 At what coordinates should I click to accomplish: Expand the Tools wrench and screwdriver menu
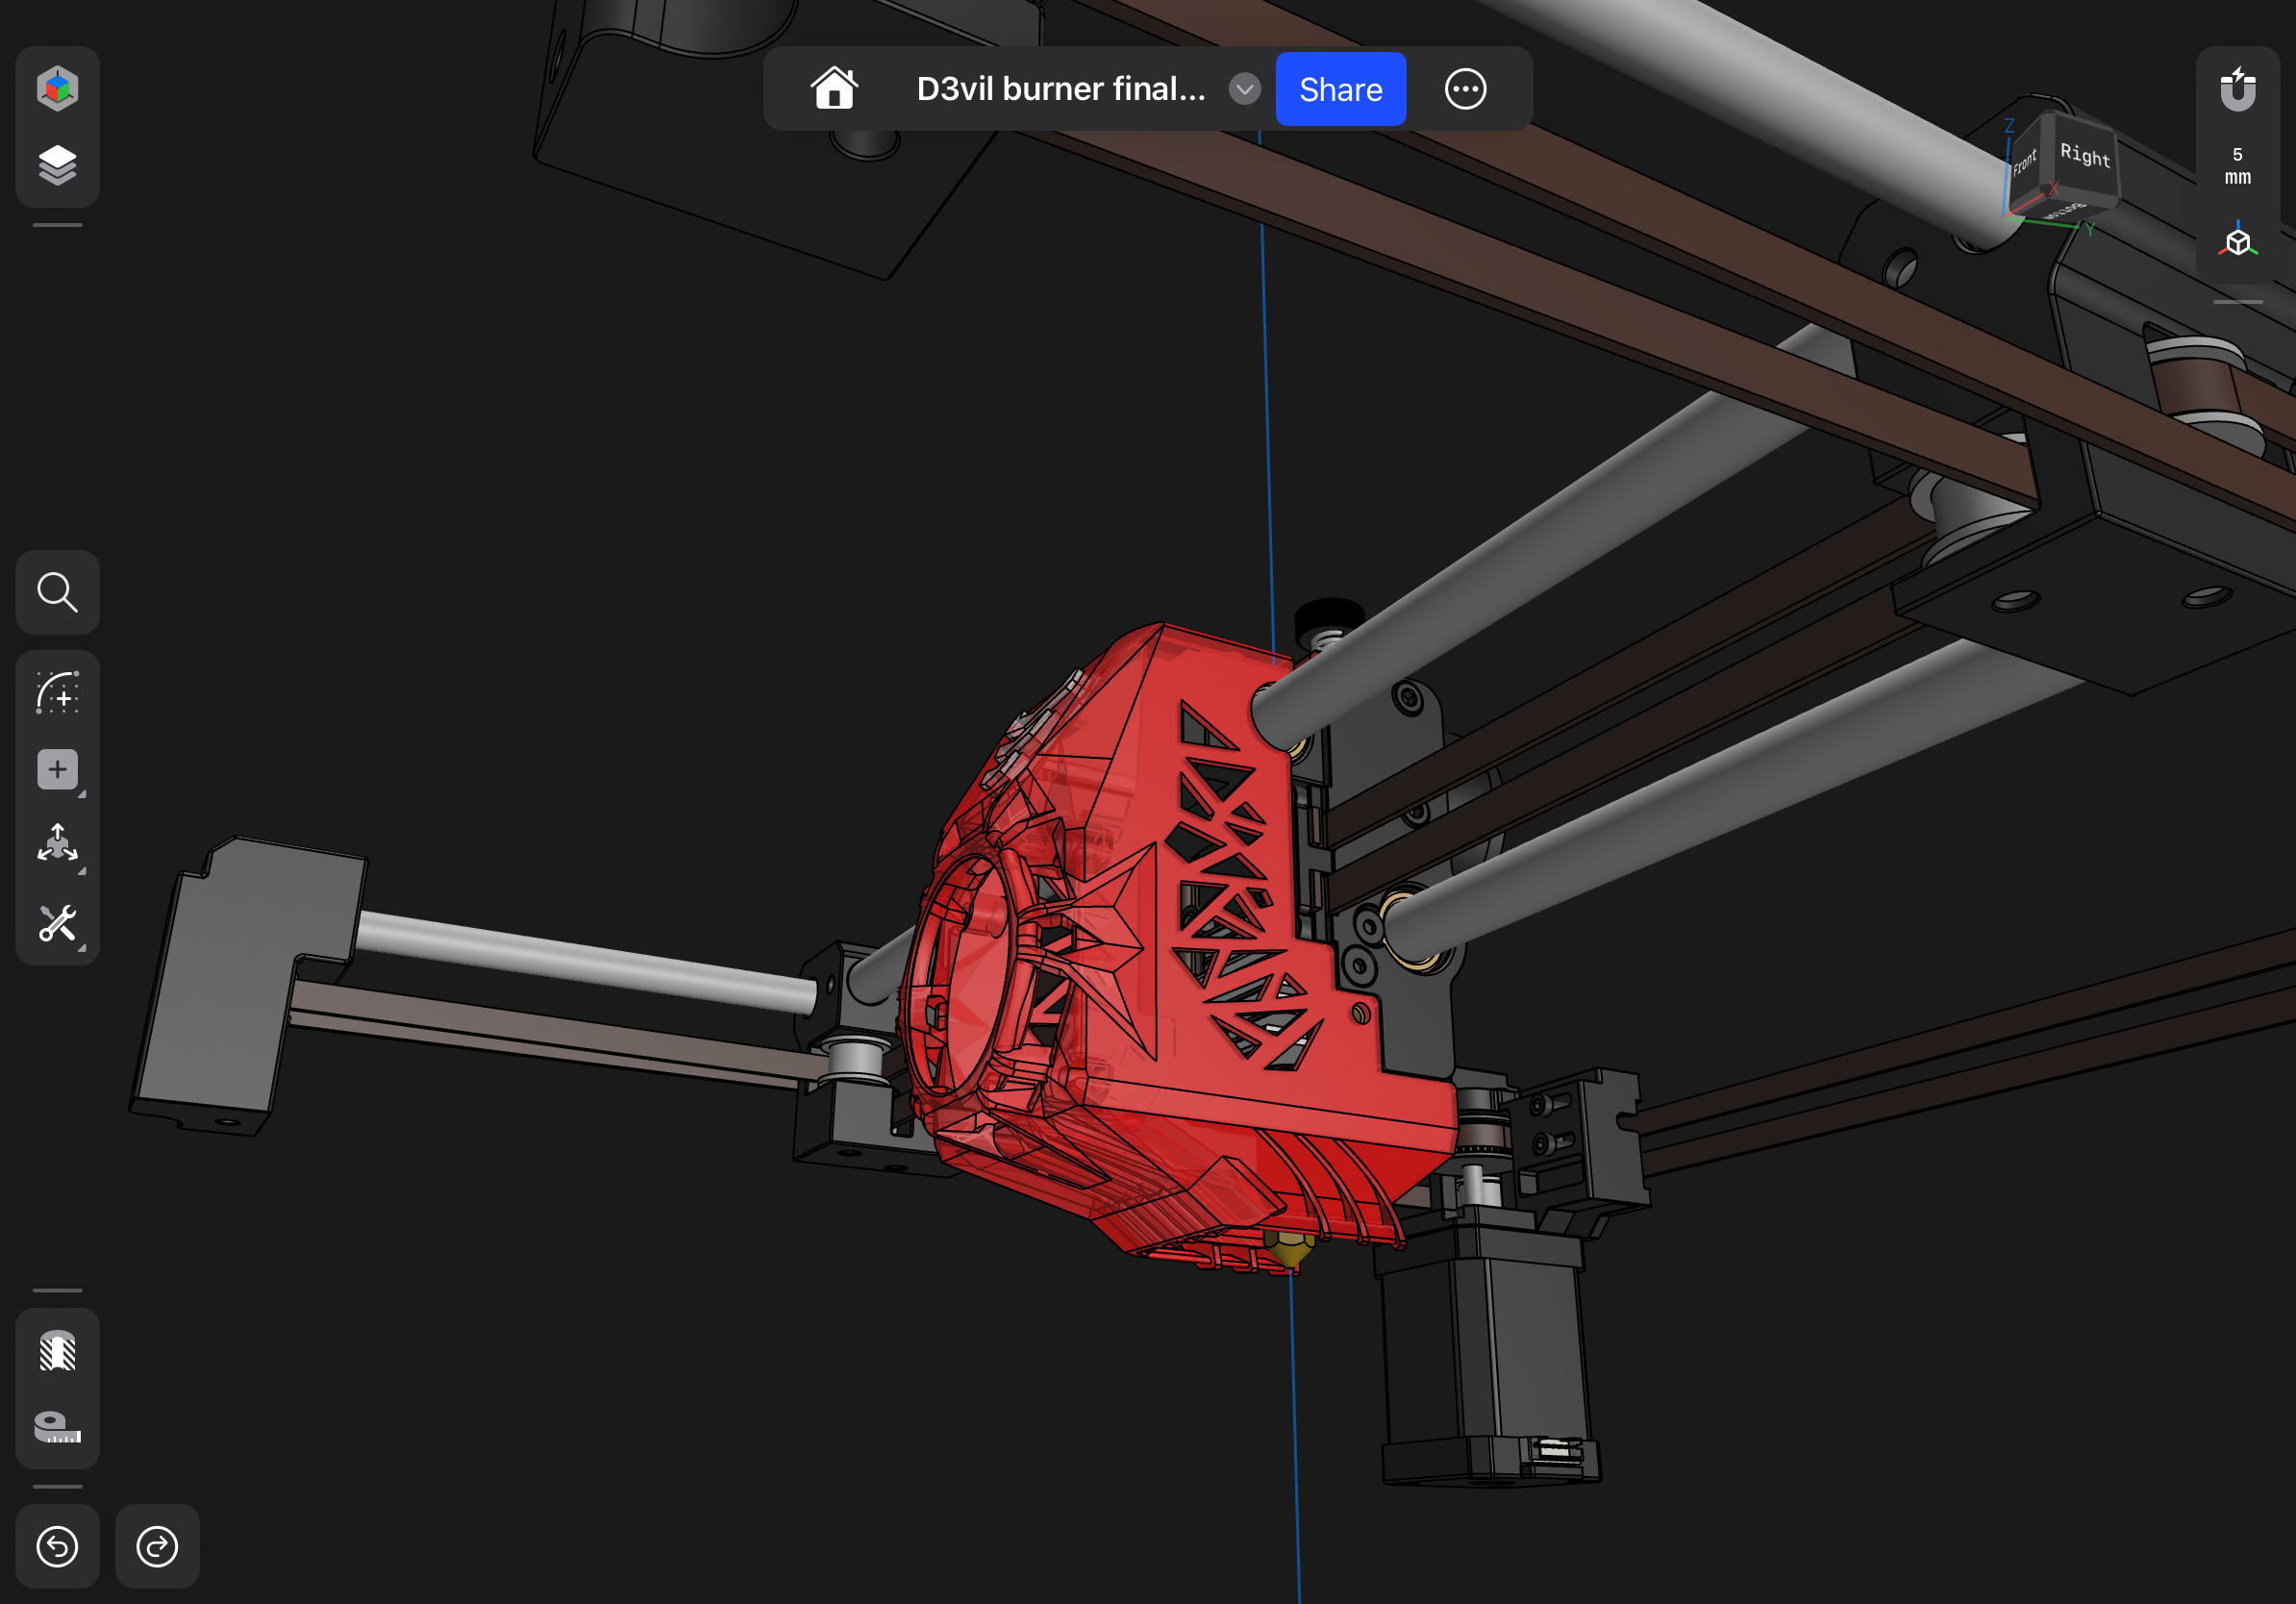57,923
